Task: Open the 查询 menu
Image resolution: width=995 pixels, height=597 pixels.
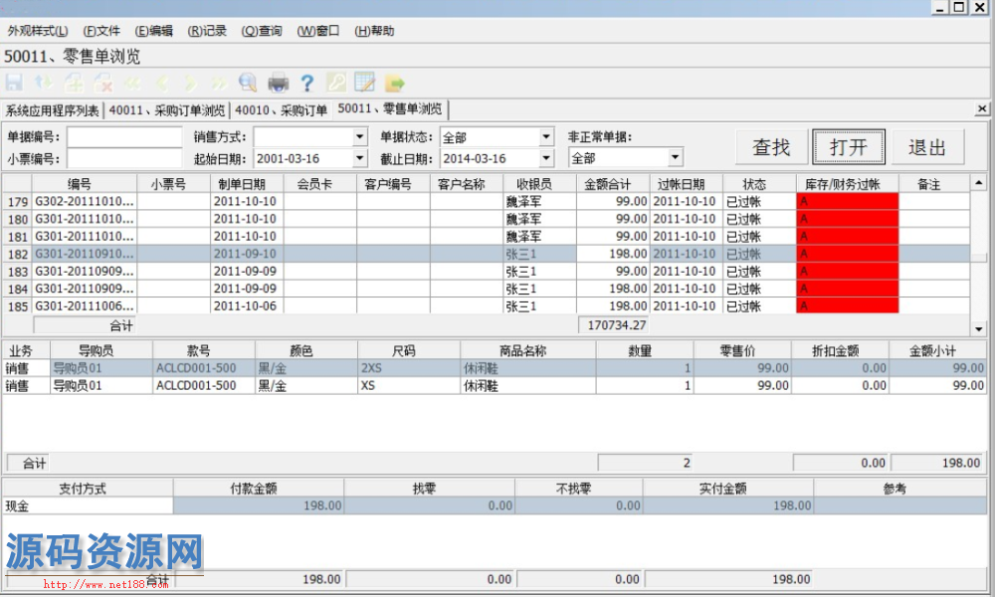Action: 262,31
